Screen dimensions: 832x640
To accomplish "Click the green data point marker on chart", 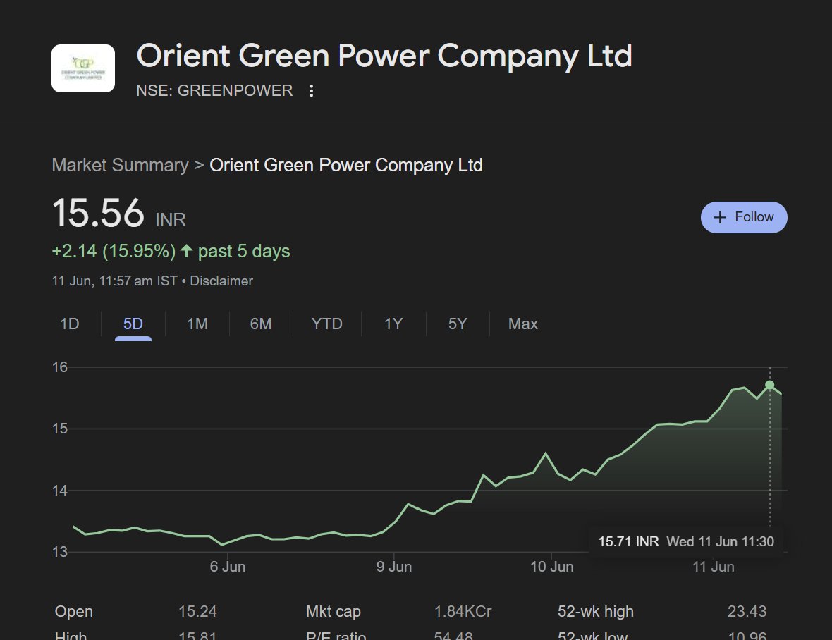I will [x=770, y=385].
